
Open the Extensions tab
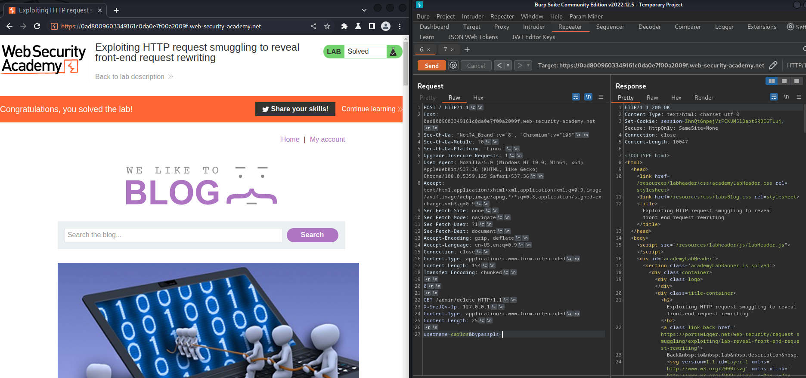point(762,27)
